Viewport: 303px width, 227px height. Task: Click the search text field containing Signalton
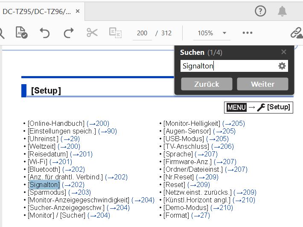(x=228, y=66)
